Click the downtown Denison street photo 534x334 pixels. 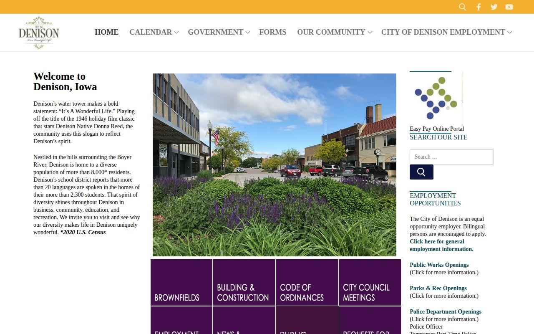[x=275, y=165]
